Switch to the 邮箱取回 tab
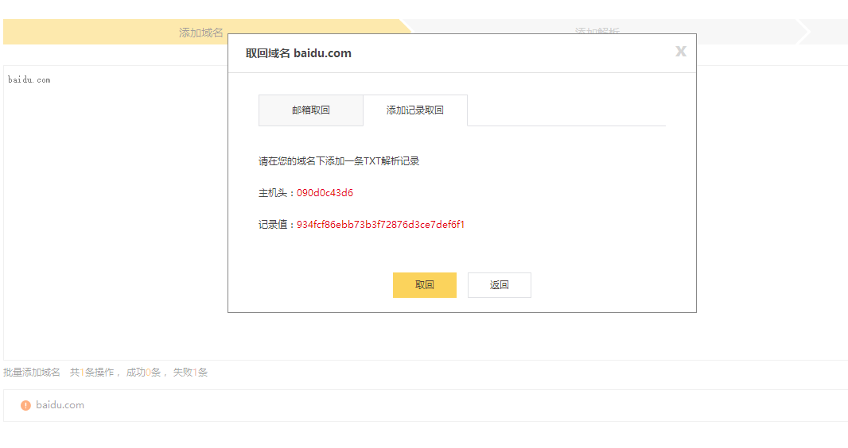The height and width of the screenshot is (448, 848). [x=310, y=110]
